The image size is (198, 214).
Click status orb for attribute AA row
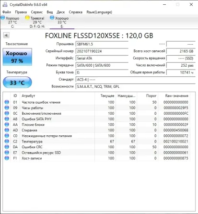(7, 124)
